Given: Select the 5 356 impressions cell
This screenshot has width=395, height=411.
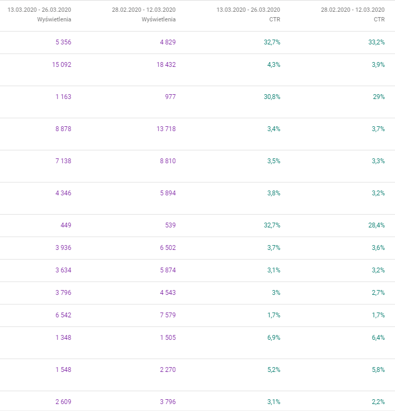Looking at the screenshot, I should (x=63, y=42).
